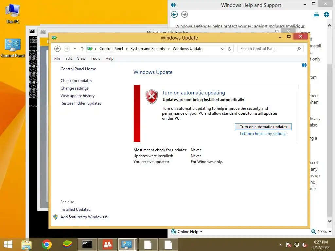Click Control Panel taskbar button
Screen dimensions: 335x251
pos(127,244)
